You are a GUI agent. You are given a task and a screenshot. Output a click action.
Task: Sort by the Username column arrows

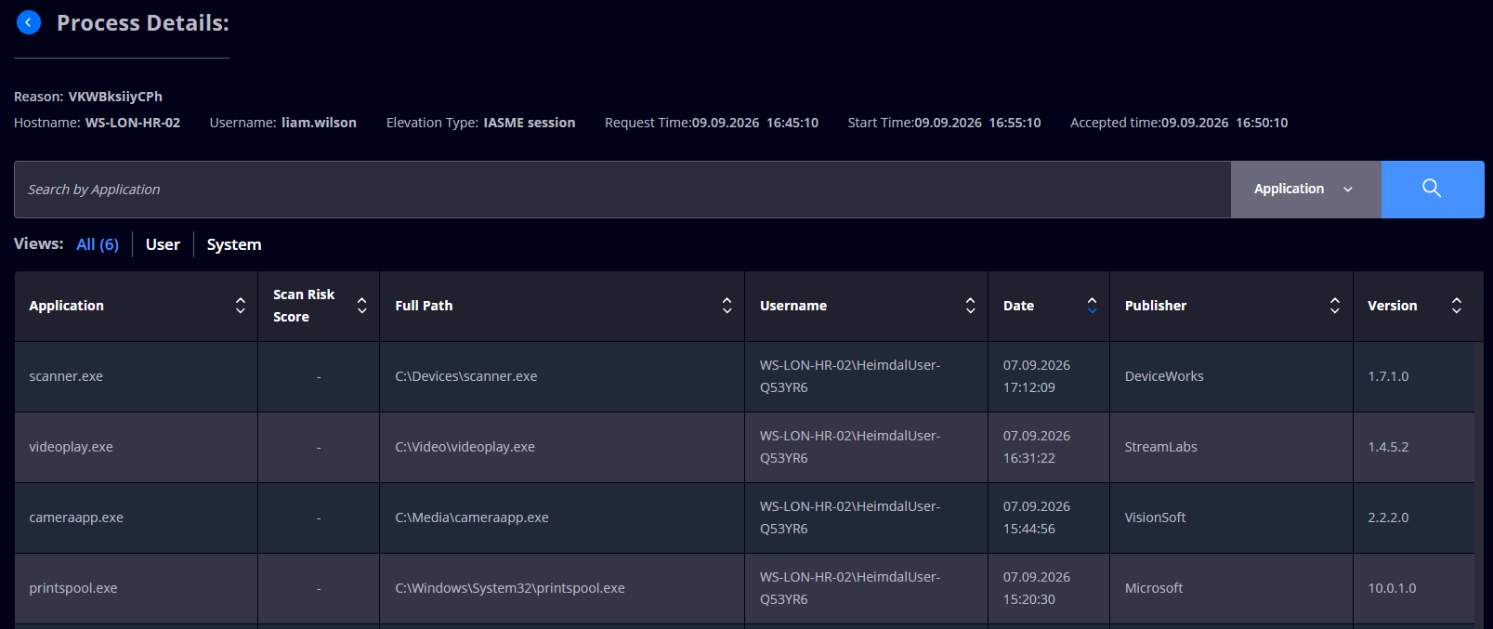point(971,306)
